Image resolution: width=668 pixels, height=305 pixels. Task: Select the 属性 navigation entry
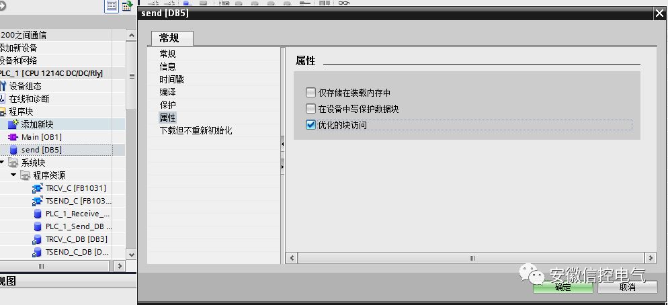pyautogui.click(x=168, y=118)
